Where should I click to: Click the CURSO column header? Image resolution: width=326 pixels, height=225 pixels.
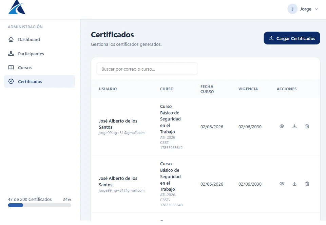[x=167, y=89]
